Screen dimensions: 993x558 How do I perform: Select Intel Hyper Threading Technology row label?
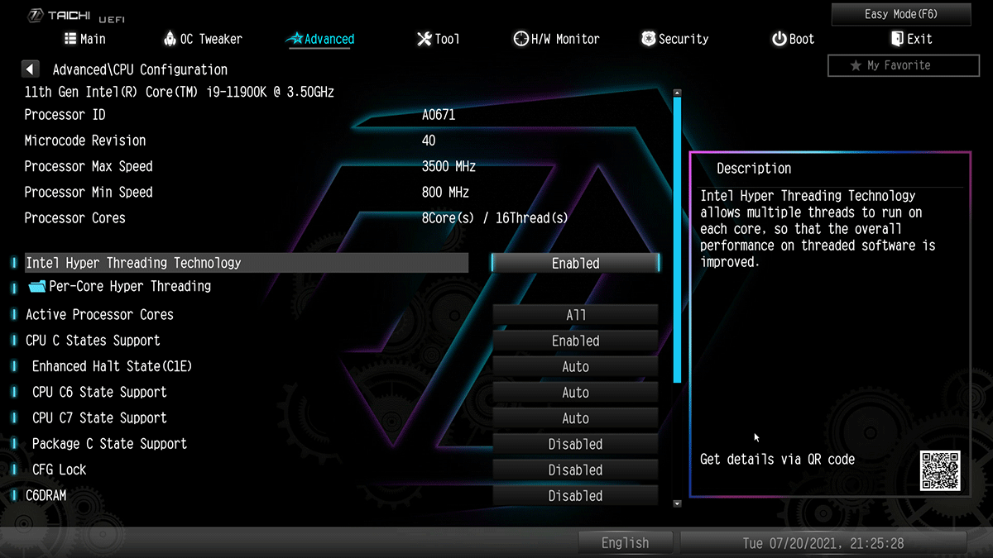coord(133,263)
